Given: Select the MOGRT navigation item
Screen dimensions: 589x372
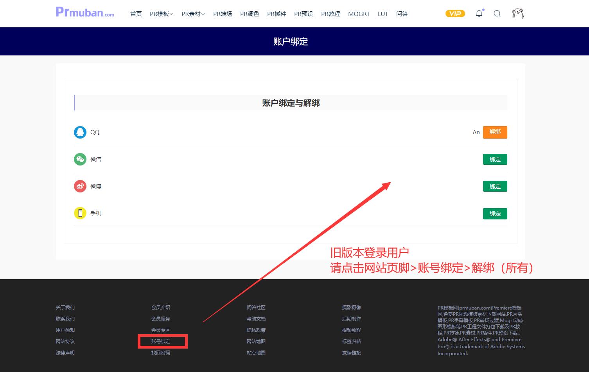Looking at the screenshot, I should coord(359,14).
